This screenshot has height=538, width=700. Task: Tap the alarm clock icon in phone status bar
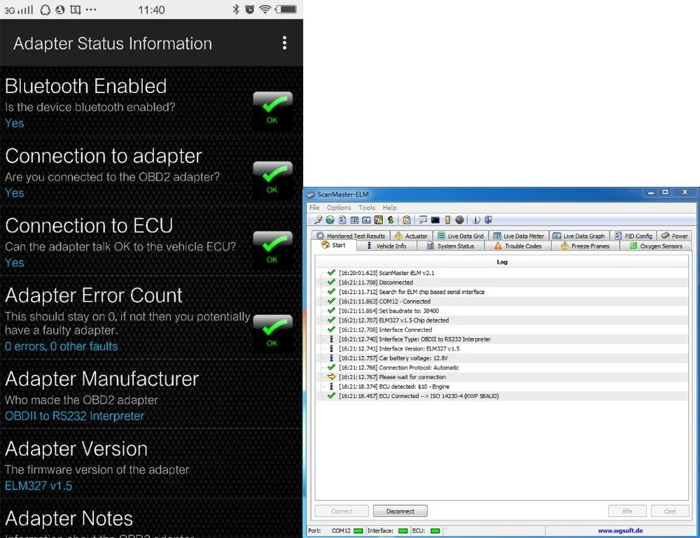250,9
